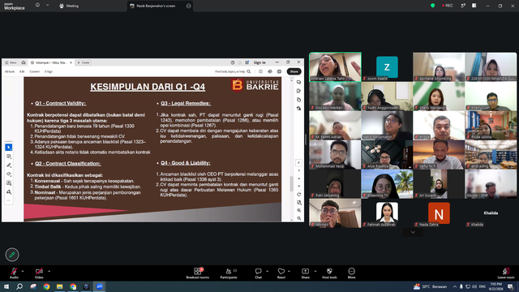519x292 pixels.
Task: Open the Acrobat help icon
Action: coord(233,62)
